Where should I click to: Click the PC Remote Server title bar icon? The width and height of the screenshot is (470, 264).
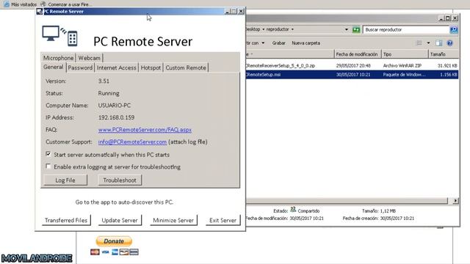click(39, 12)
